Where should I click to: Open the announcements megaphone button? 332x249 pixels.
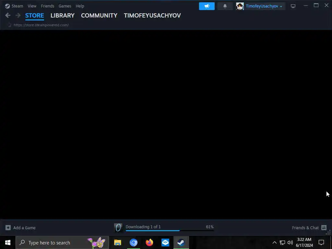coord(207,6)
